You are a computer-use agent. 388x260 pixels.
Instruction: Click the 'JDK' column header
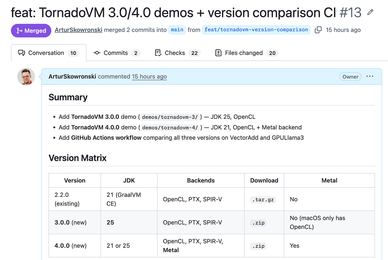point(129,181)
